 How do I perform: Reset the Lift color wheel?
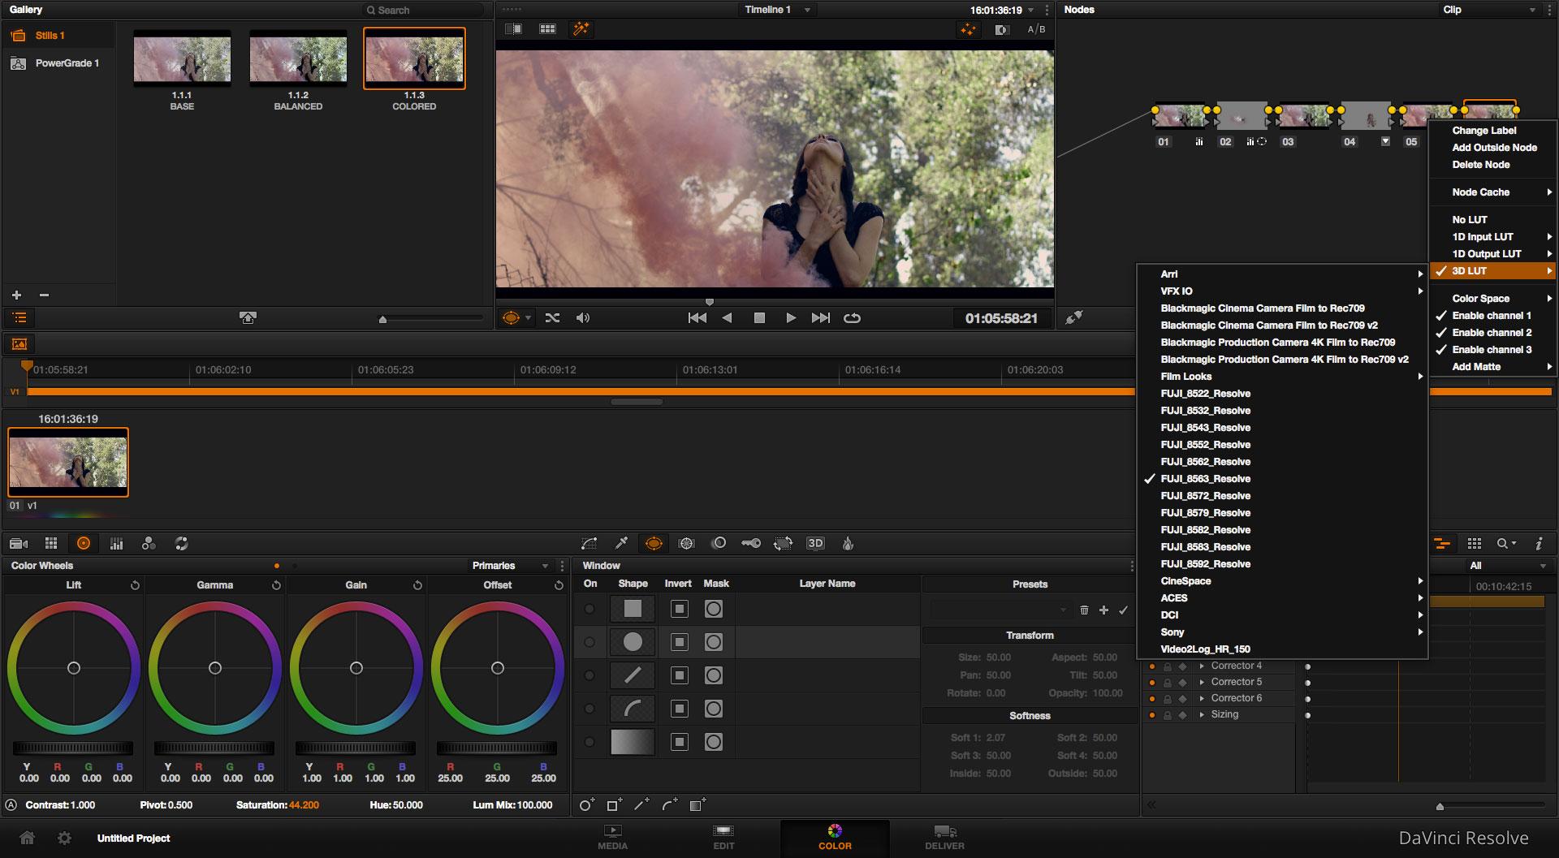[135, 584]
